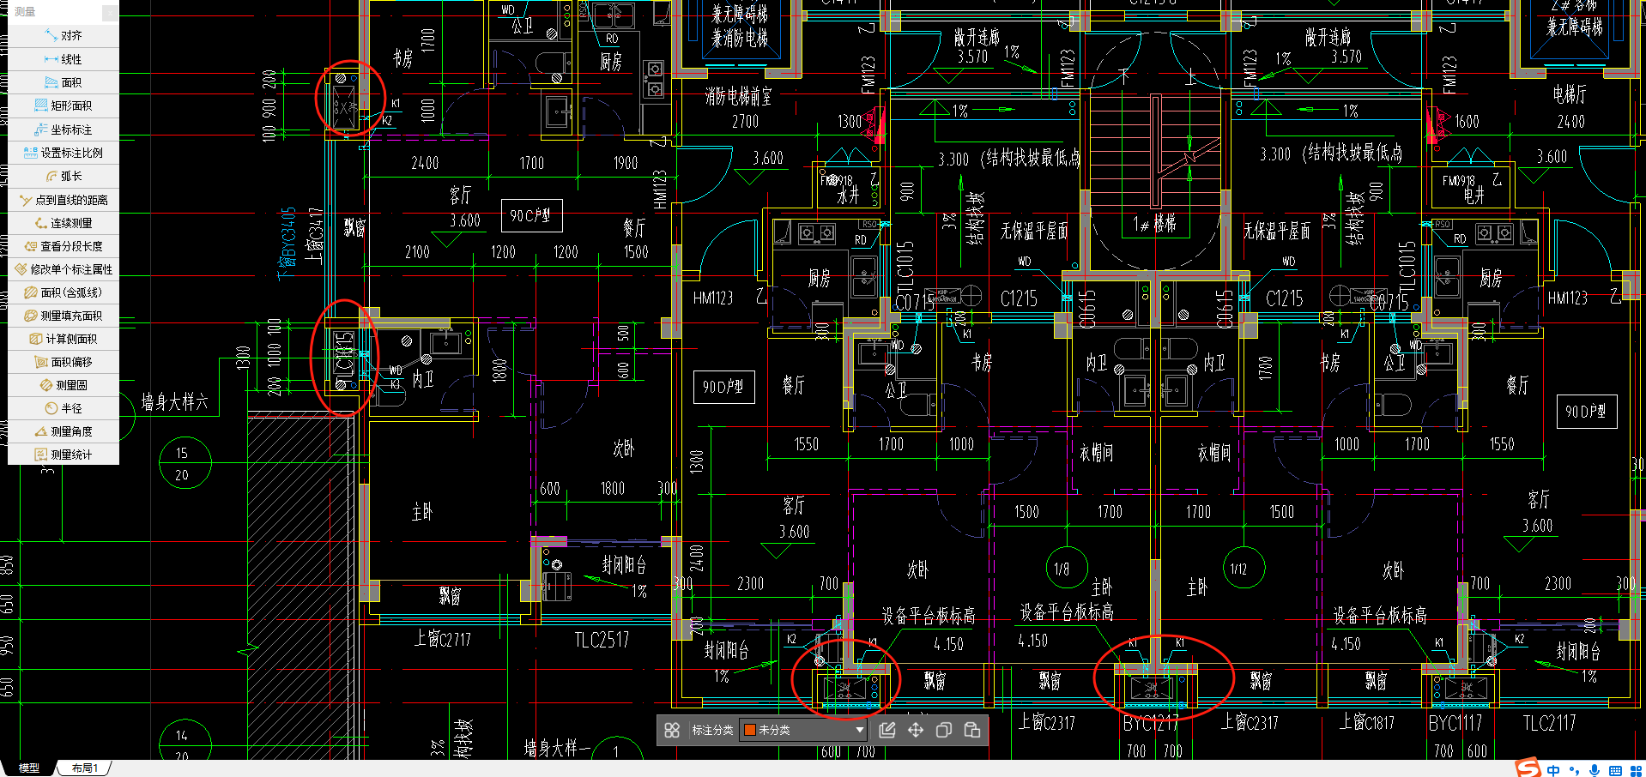
Task: Select 点到直线的距离 point-to-line distance tool
Action: pos(64,200)
